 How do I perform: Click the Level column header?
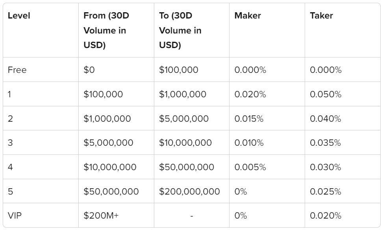pos(19,15)
